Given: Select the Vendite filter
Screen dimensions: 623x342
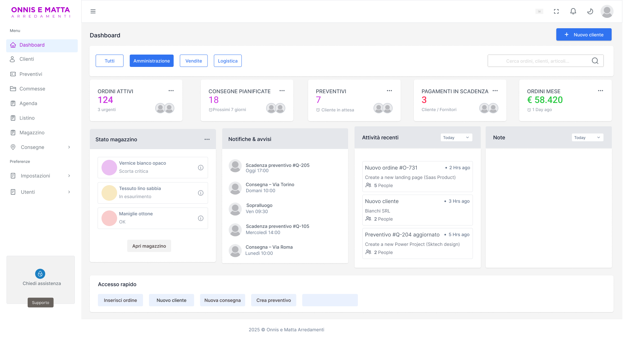Looking at the screenshot, I should 194,61.
